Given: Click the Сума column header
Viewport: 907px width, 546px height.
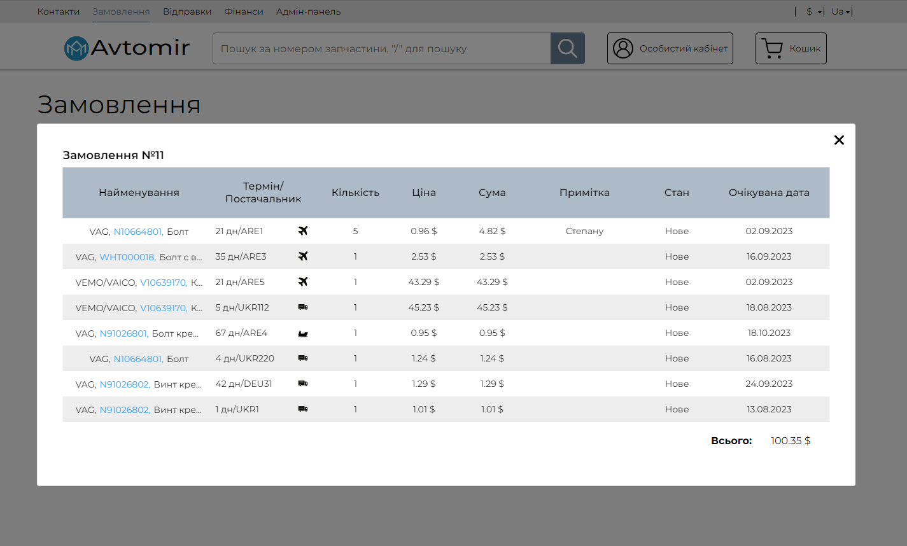Looking at the screenshot, I should (x=492, y=193).
